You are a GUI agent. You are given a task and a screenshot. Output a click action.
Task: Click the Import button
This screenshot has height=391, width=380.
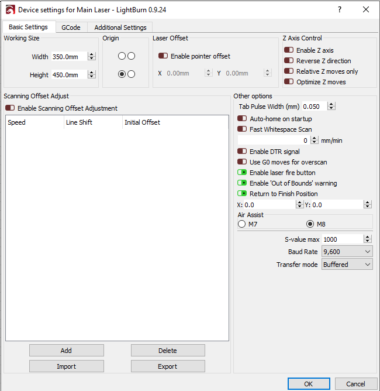coord(67,366)
